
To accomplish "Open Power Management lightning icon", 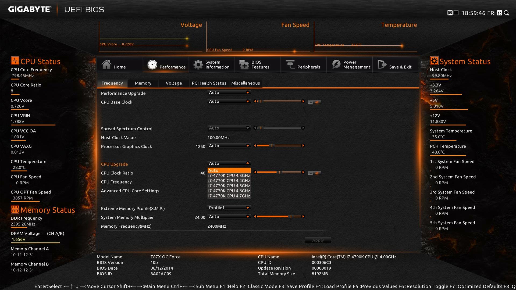I will coord(336,65).
